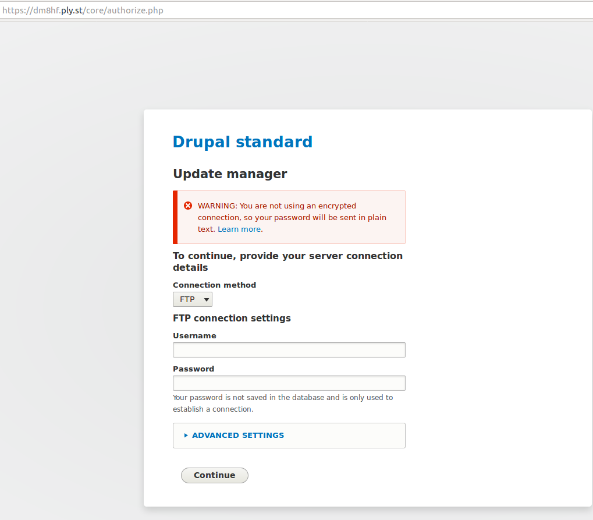Click the Password field label
The image size is (593, 520).
click(193, 369)
